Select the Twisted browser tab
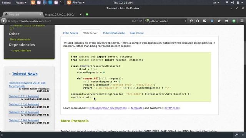The image size is (246, 138). (23, 15)
